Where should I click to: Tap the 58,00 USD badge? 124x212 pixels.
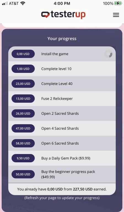pos(23,143)
